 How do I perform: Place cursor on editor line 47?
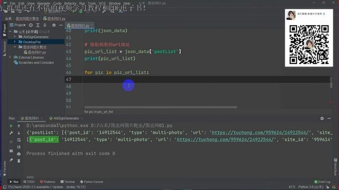tap(197, 80)
